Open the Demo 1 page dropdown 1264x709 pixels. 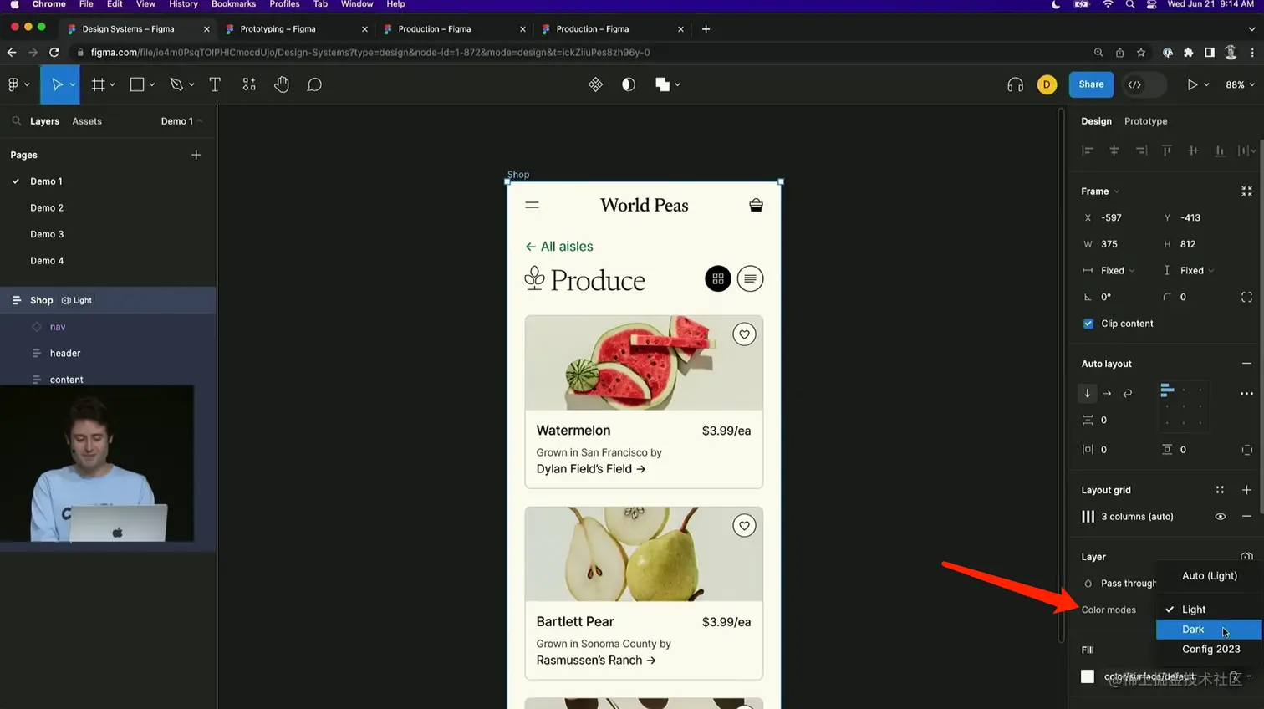(181, 121)
